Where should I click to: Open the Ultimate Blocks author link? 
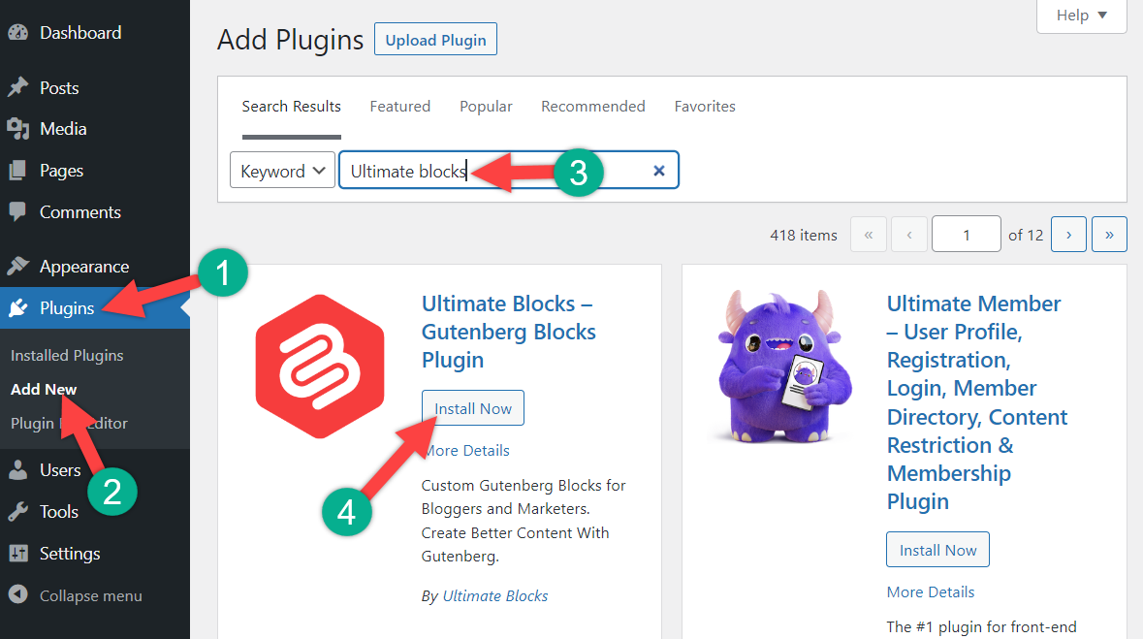[x=495, y=596]
